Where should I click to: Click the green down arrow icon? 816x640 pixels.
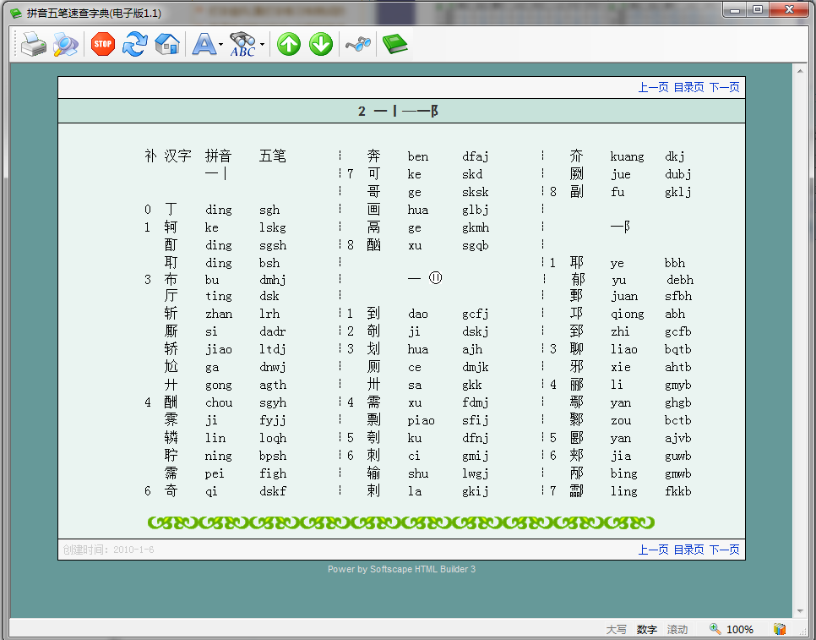321,44
